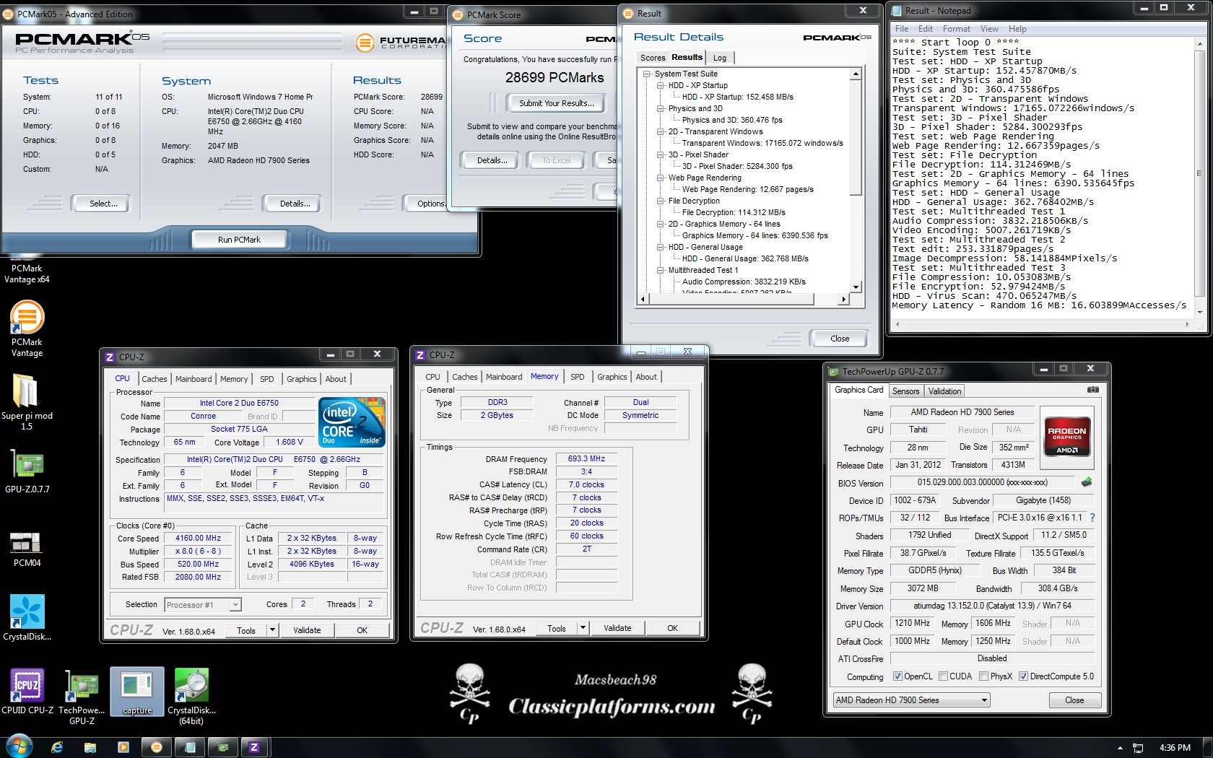Open the Scores tab in Result Details
Viewport: 1213px width, 758px height.
[x=653, y=58]
